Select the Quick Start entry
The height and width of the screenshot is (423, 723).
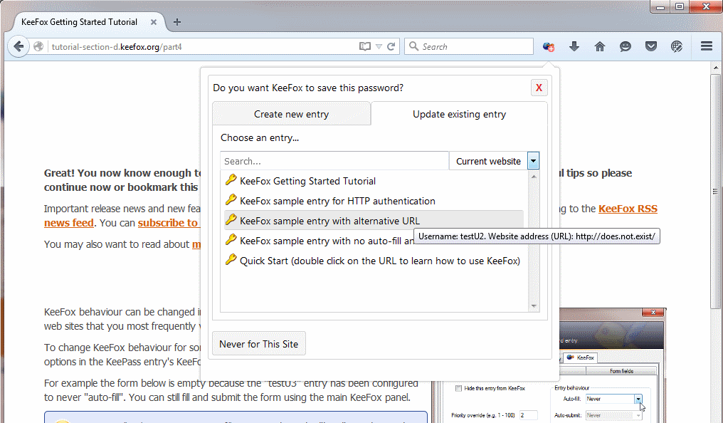pos(374,260)
